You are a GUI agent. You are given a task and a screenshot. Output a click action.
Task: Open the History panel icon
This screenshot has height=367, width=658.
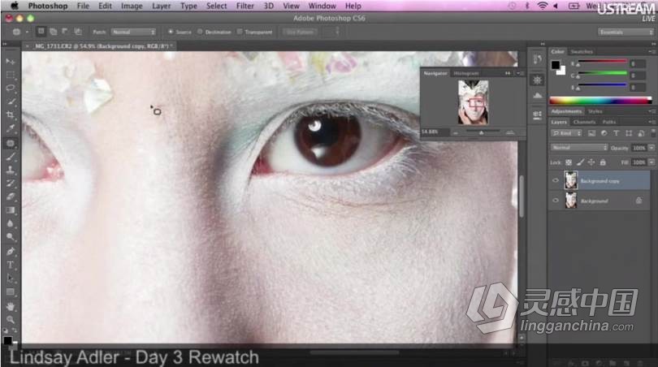[x=537, y=59]
